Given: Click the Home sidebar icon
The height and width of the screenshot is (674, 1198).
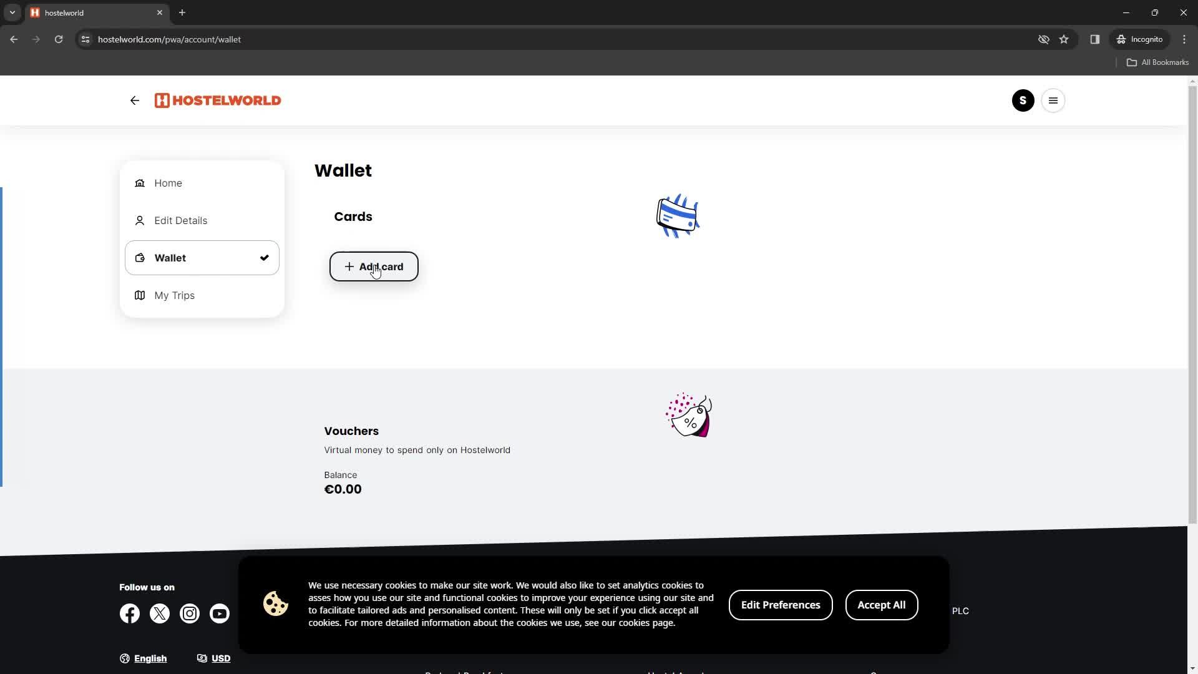Looking at the screenshot, I should click(140, 183).
